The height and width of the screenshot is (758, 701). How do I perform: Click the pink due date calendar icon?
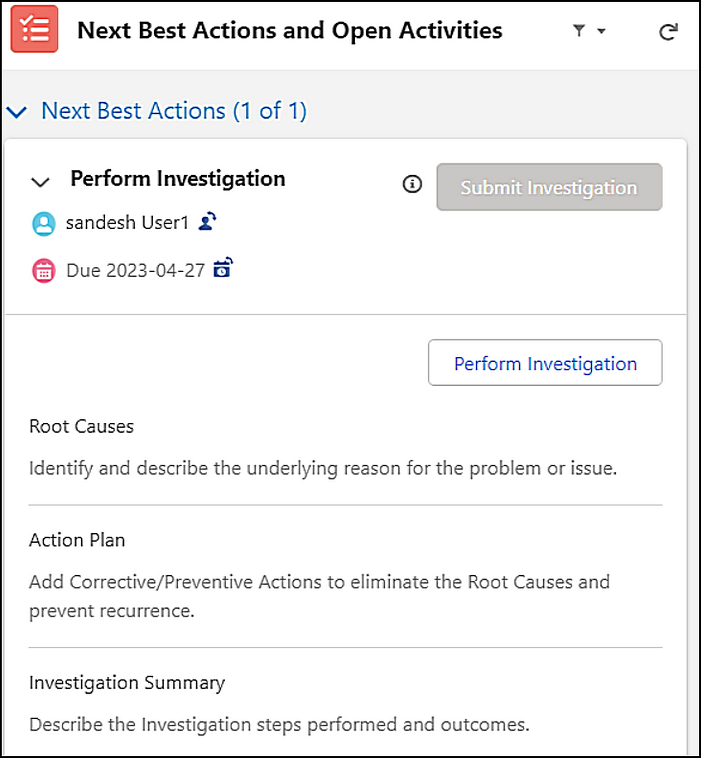pyautogui.click(x=44, y=271)
